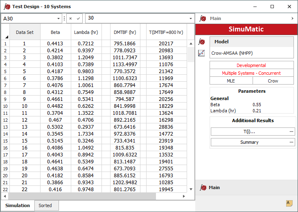Open the A30 cell name dropdown
This screenshot has height=212, width=298.
click(x=59, y=18)
